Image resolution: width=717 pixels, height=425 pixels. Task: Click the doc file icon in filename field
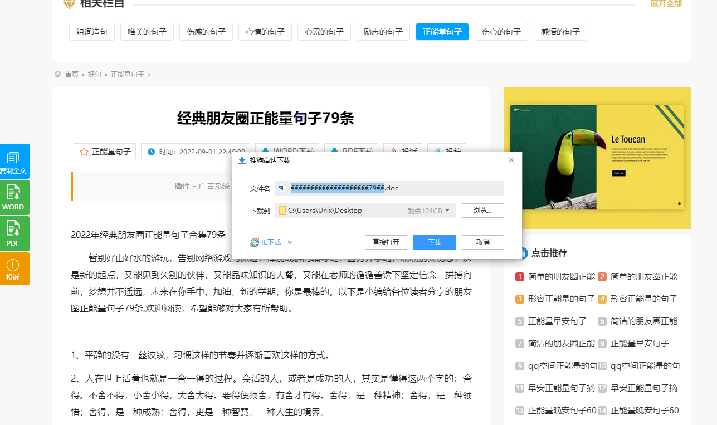(282, 188)
